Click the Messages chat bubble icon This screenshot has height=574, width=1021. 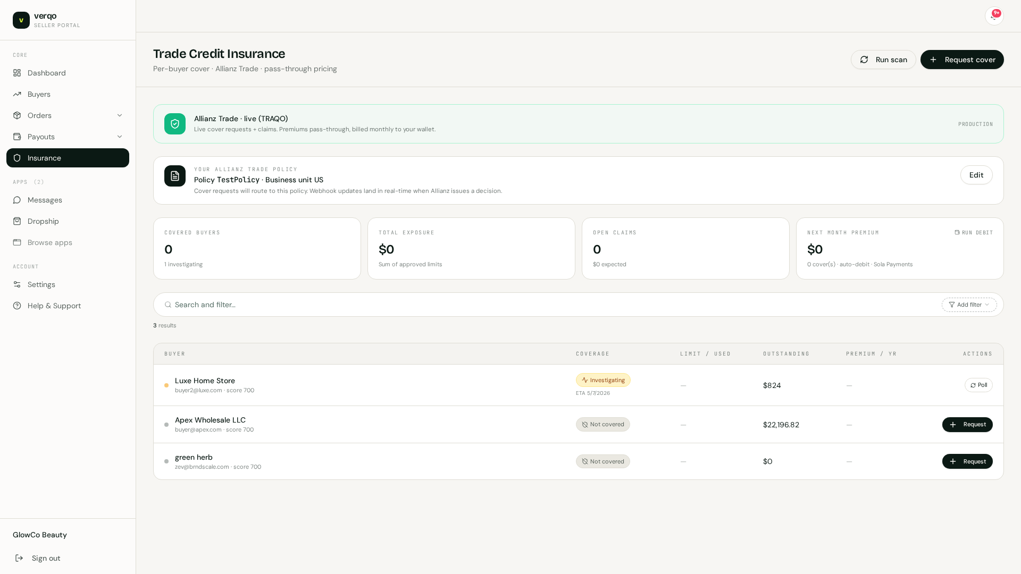point(17,200)
